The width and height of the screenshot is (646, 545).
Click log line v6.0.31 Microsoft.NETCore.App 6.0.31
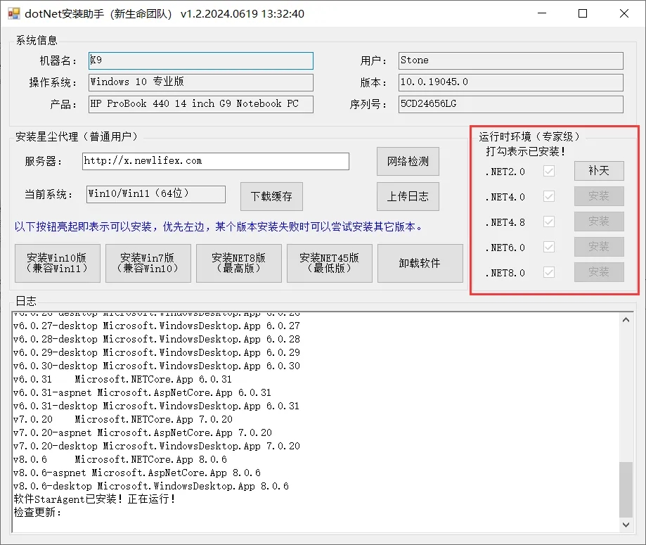coord(122,379)
